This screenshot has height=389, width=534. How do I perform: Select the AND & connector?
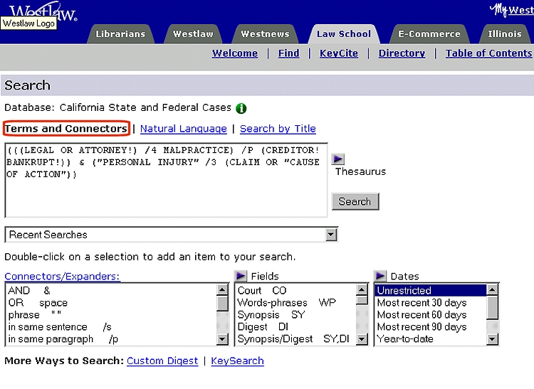pos(111,291)
